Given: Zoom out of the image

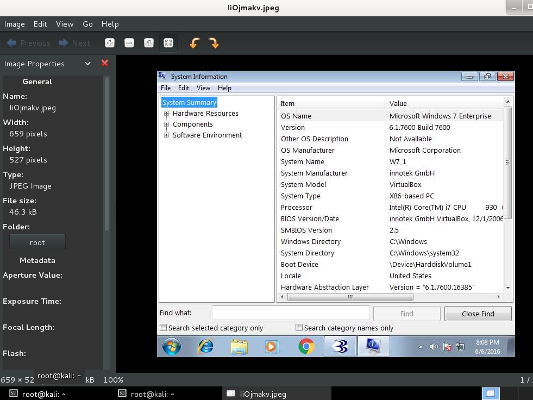Looking at the screenshot, I should tap(129, 43).
